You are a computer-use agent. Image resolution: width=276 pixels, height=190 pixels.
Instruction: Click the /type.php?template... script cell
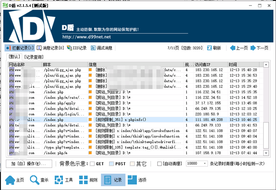pyautogui.click(x=64, y=148)
